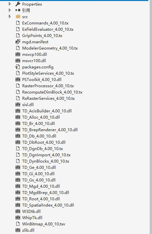Click the packages.config file icon
The image size is (152, 234).
(x=18, y=67)
